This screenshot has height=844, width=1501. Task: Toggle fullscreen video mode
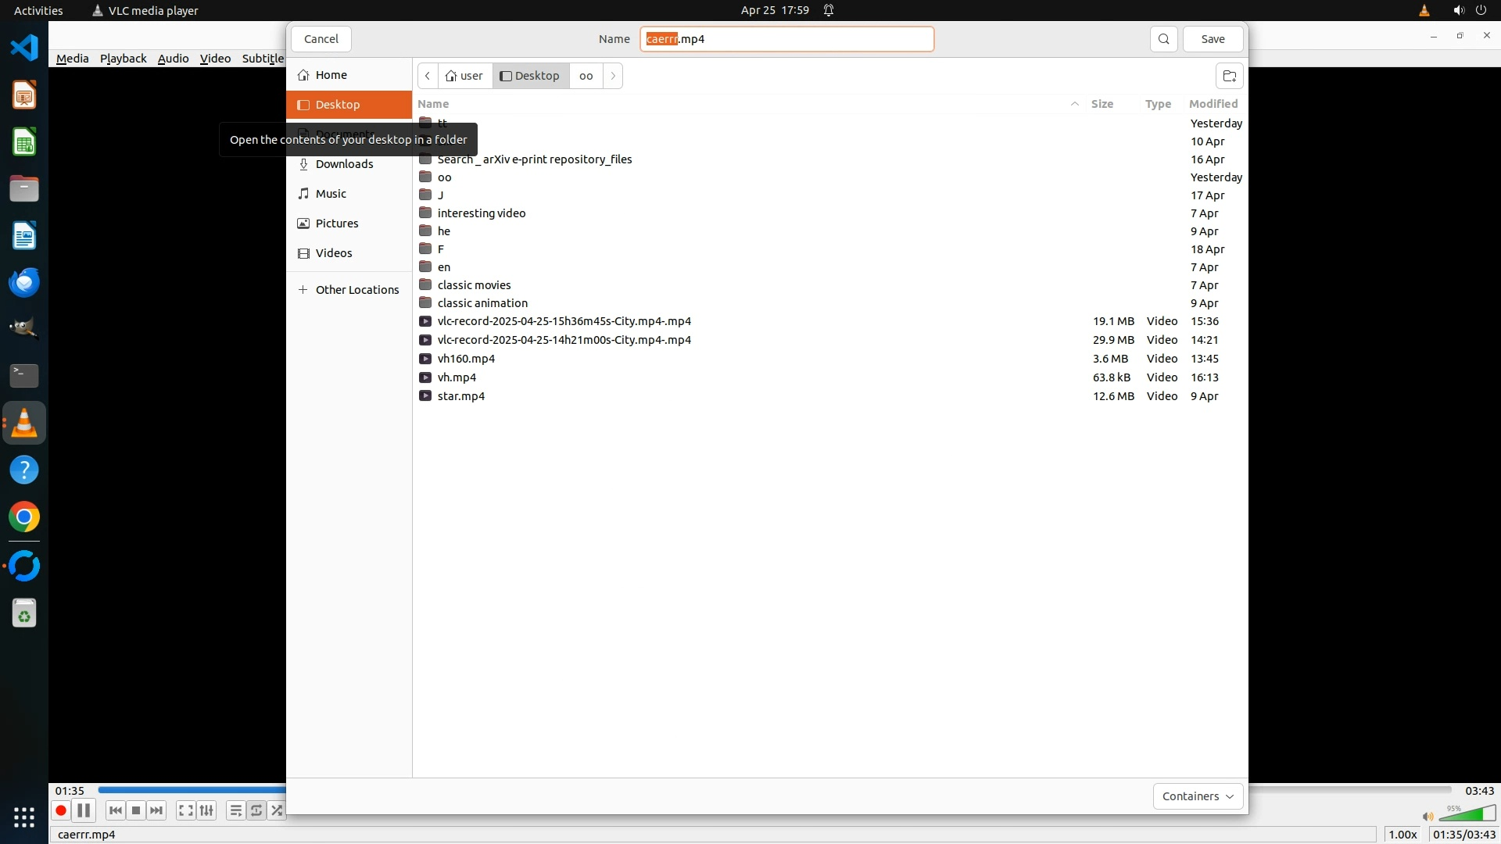[x=185, y=810]
